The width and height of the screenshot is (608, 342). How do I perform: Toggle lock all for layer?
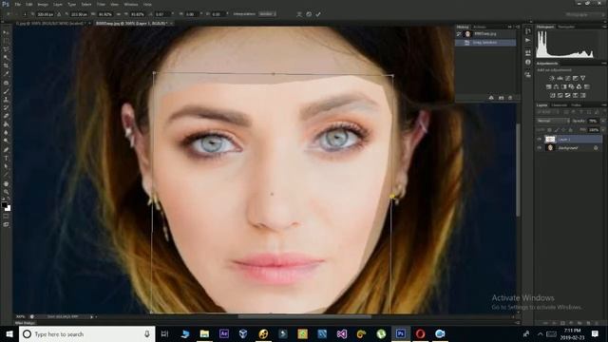point(570,130)
